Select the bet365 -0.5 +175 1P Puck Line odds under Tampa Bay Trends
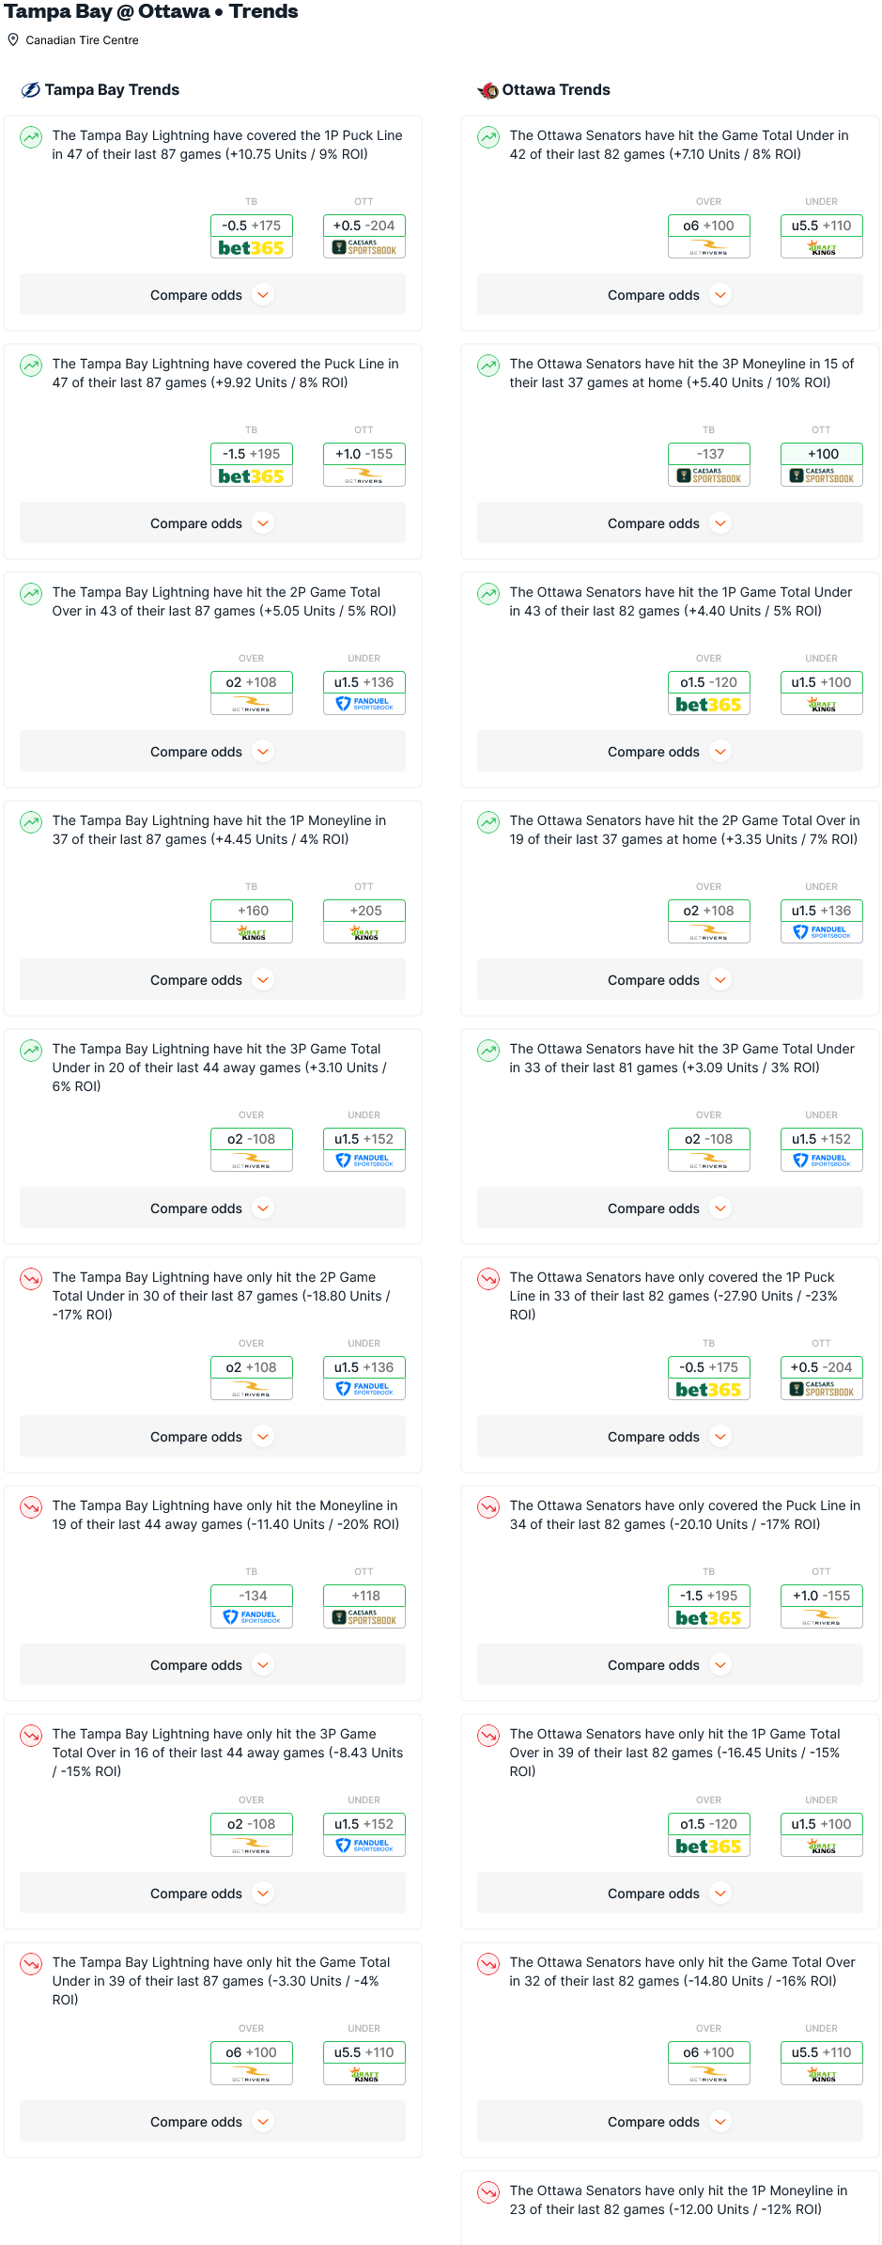The image size is (882, 2245). 251,236
